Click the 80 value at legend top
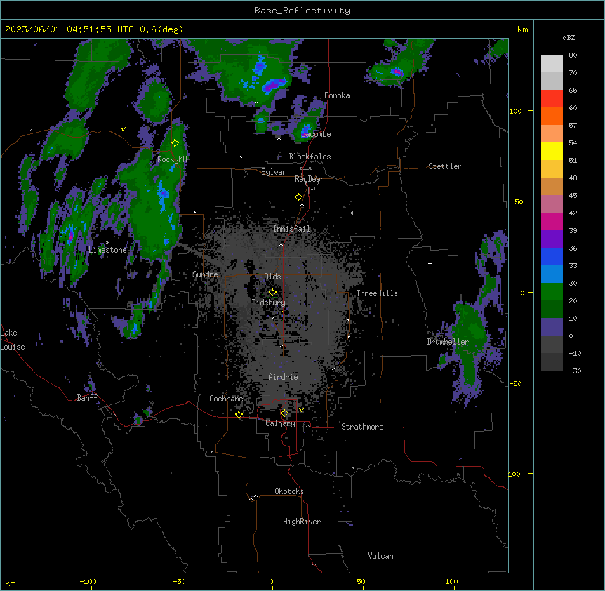The width and height of the screenshot is (605, 591). (x=573, y=55)
